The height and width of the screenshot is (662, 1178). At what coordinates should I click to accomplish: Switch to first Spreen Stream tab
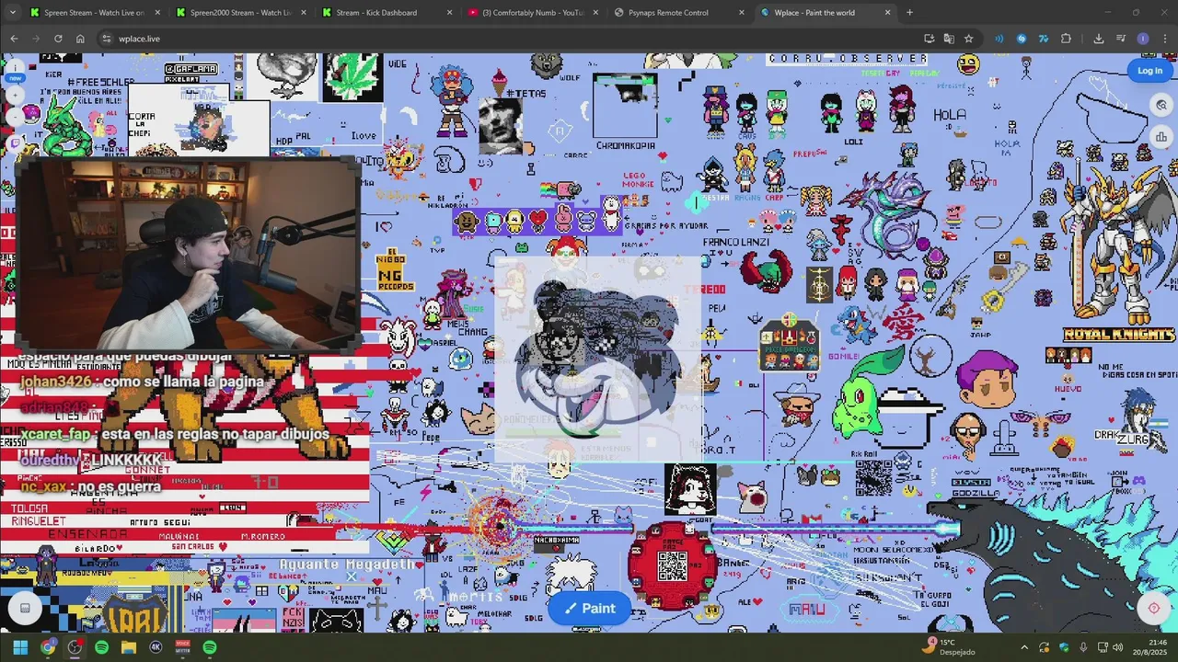[x=95, y=13]
